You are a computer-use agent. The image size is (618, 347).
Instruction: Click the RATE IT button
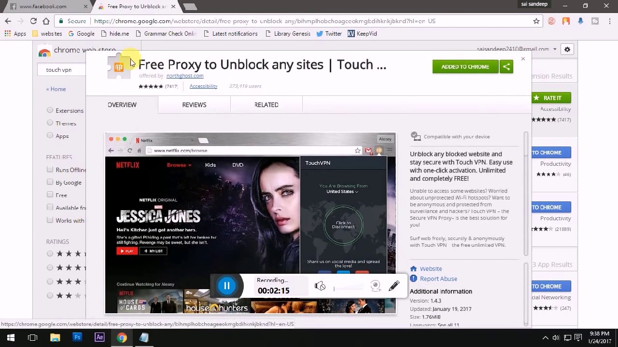pyautogui.click(x=551, y=98)
